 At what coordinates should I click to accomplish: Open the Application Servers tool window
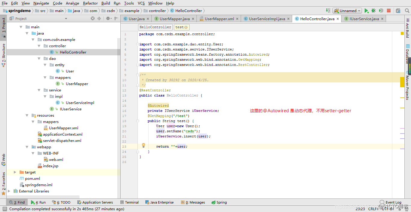95,202
